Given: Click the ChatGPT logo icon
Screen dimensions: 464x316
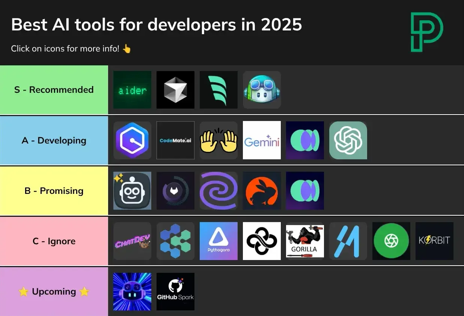Looking at the screenshot, I should click(x=348, y=140).
